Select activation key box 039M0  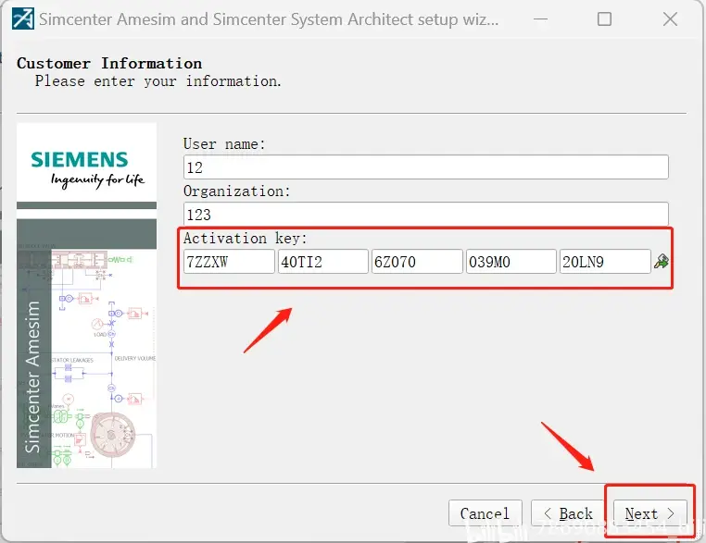pos(511,262)
